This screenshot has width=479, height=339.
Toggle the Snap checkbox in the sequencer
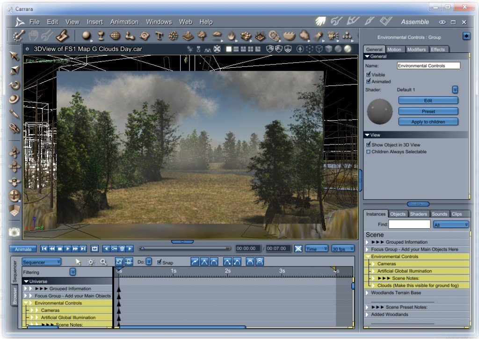click(159, 262)
